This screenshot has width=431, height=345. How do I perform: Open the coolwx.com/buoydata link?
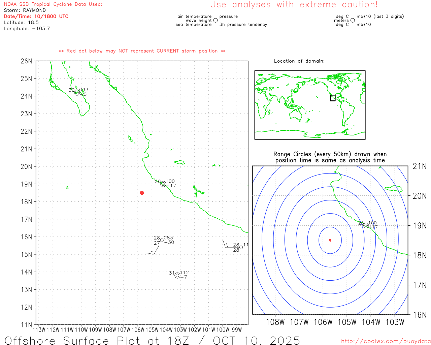[386, 341]
